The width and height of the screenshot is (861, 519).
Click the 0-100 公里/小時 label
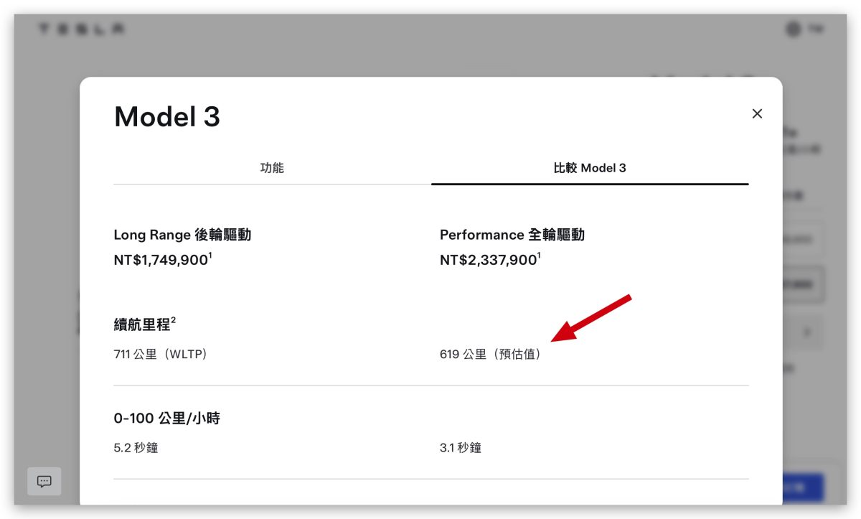pyautogui.click(x=166, y=418)
